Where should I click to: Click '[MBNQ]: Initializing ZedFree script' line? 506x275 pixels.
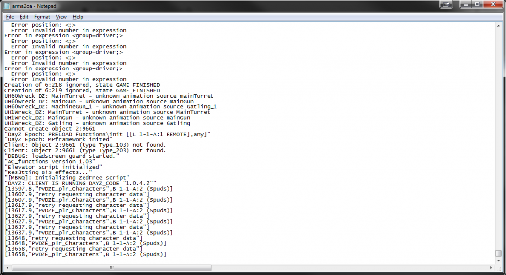point(67,178)
